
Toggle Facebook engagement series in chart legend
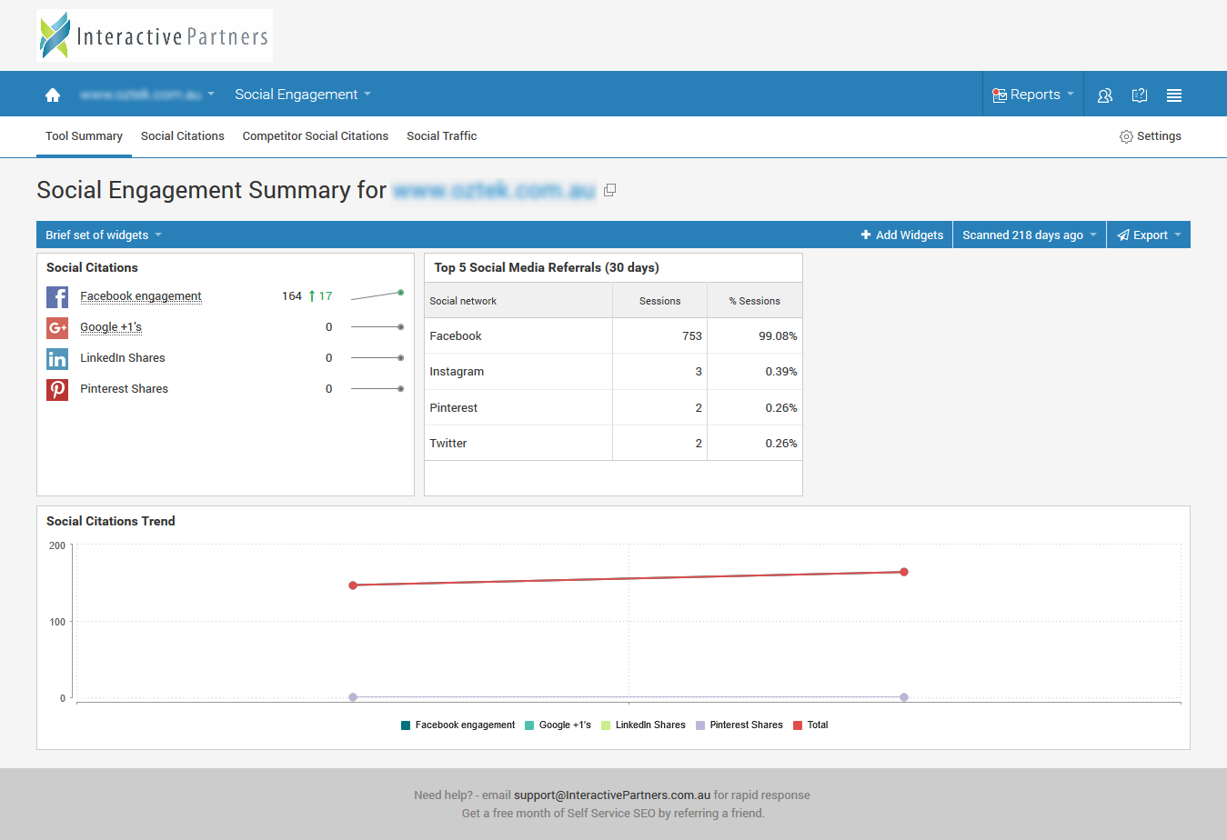click(x=458, y=725)
